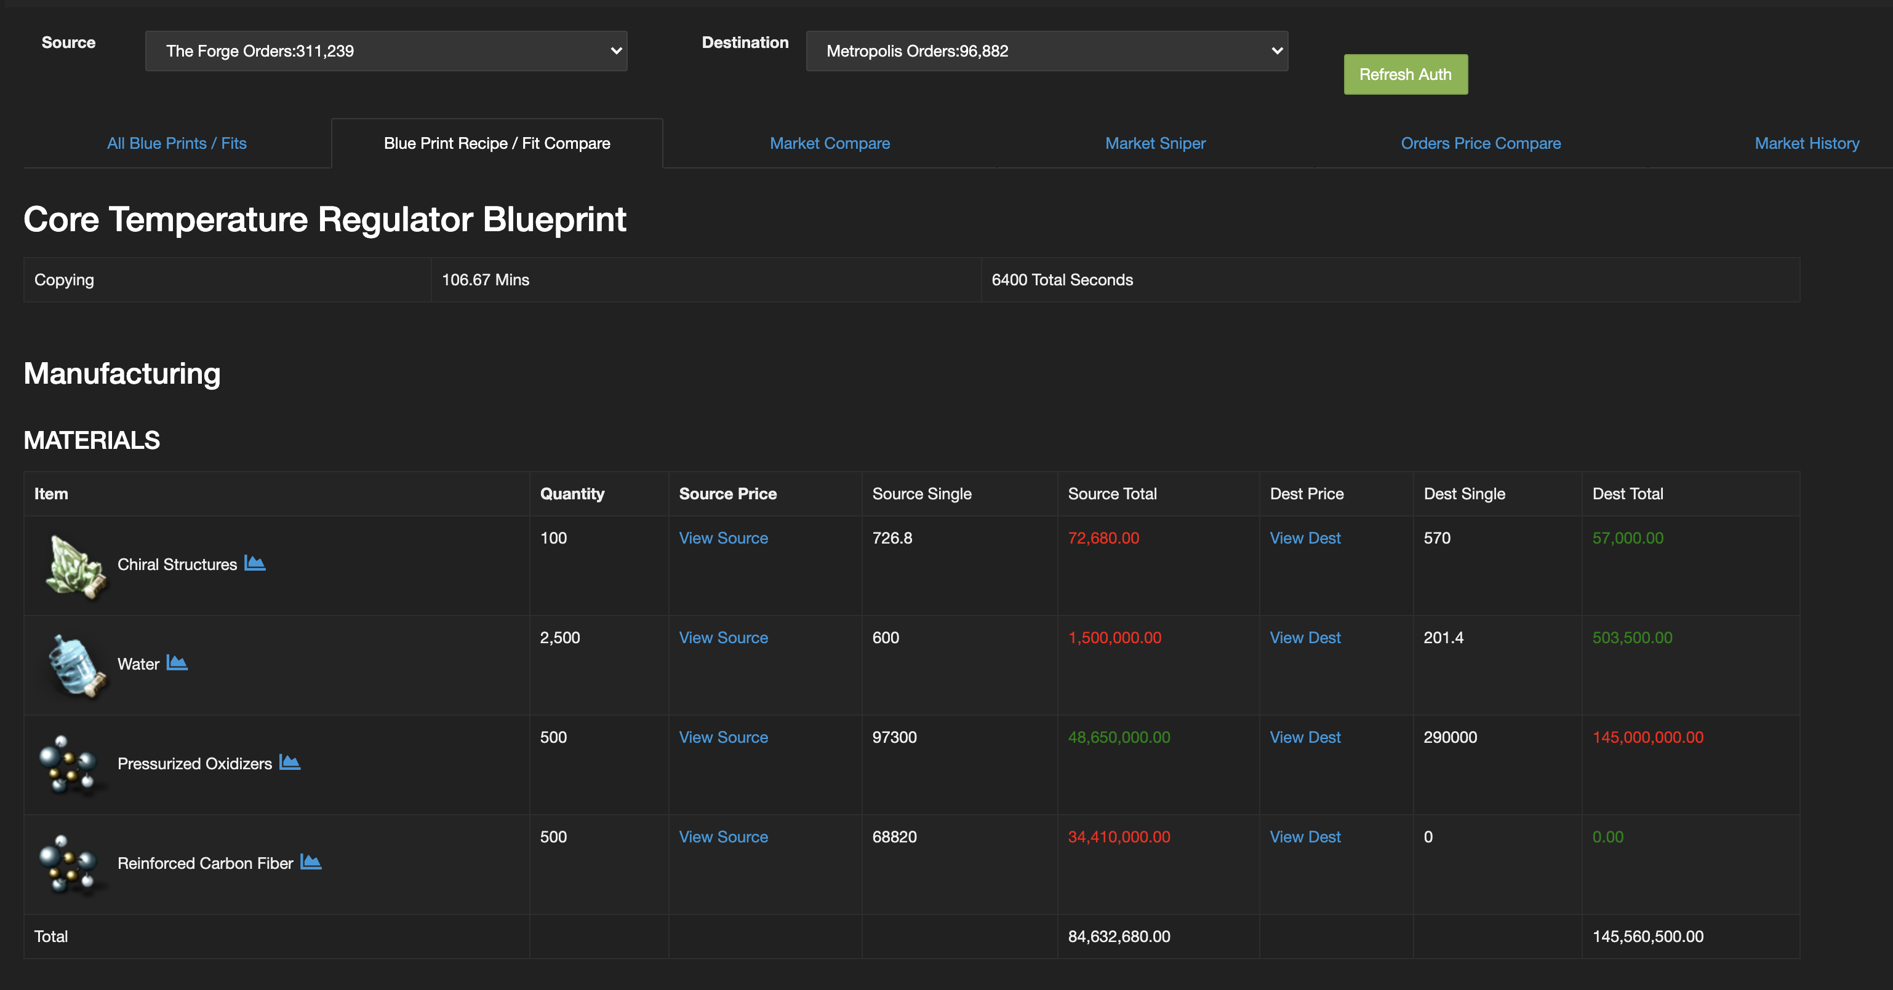The height and width of the screenshot is (990, 1893).
Task: Click the Water item image
Action: (76, 666)
